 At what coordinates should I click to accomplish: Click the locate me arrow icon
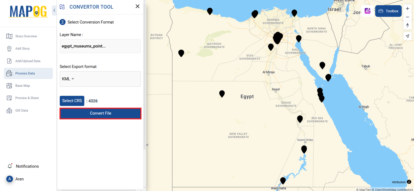407,36
